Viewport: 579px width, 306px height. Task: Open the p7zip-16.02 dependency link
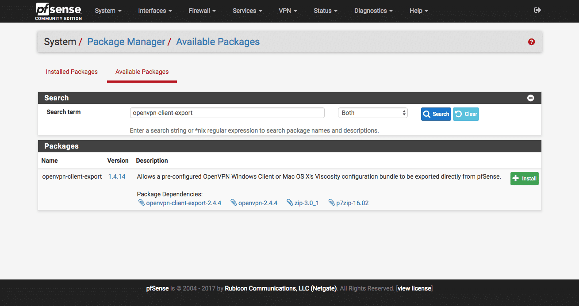click(x=352, y=203)
